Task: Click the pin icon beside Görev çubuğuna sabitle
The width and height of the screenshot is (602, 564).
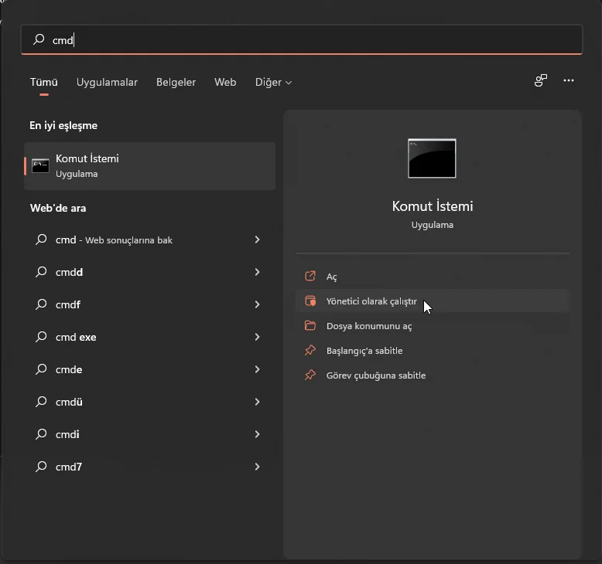Action: (x=310, y=375)
